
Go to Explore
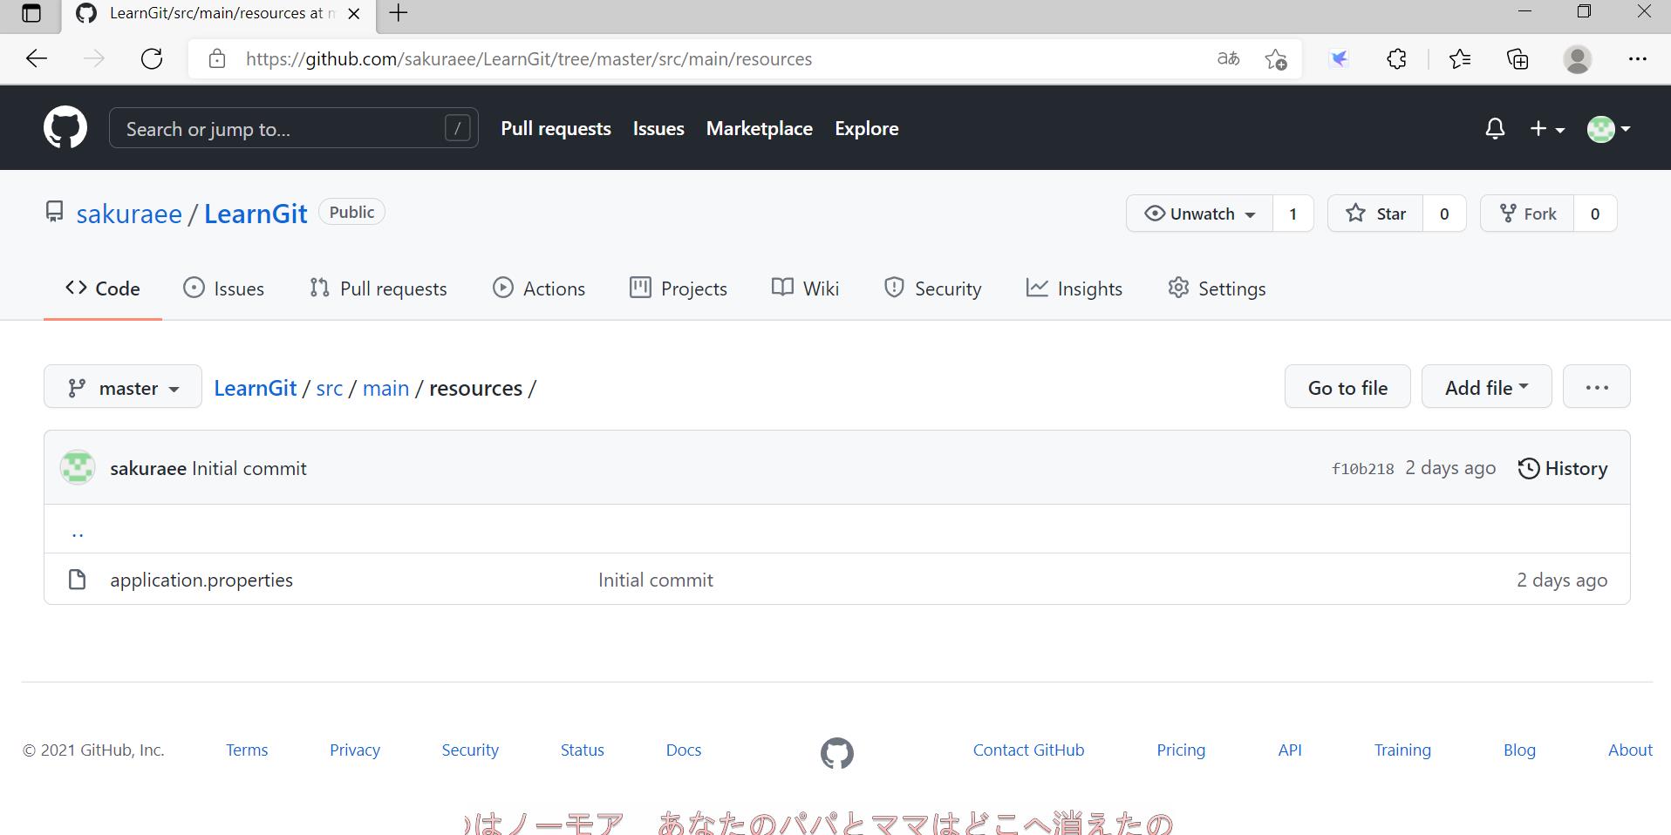tap(866, 128)
